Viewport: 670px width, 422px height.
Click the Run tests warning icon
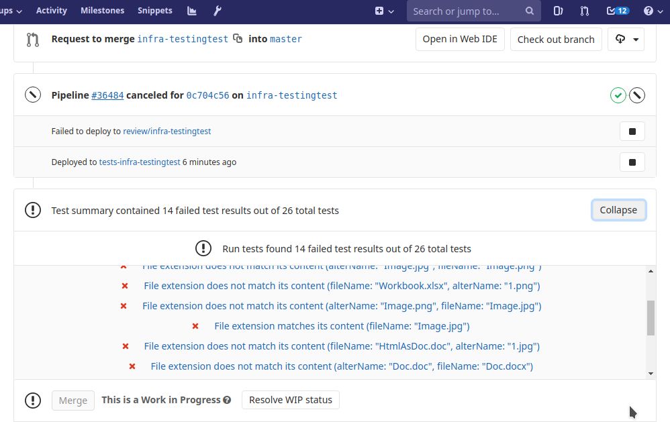tap(203, 248)
